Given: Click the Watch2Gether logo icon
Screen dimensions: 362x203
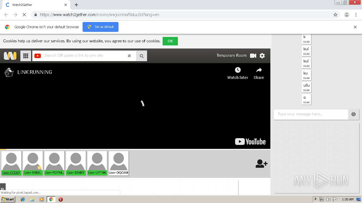Looking at the screenshot, I should [10, 56].
